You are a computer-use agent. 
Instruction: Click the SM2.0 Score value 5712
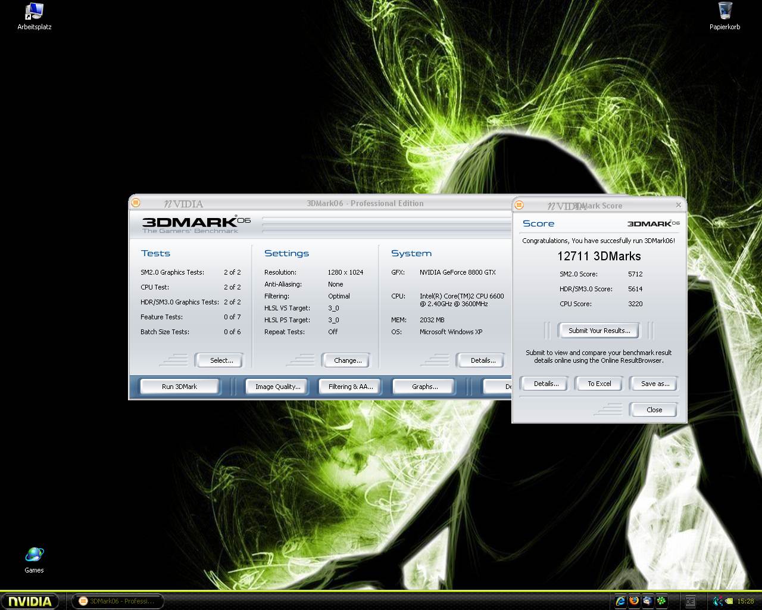pyautogui.click(x=635, y=274)
